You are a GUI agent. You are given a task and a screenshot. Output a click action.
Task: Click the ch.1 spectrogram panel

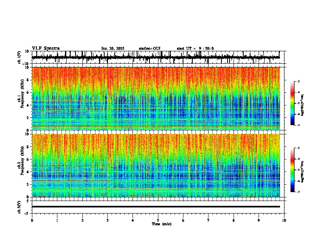tap(156, 98)
